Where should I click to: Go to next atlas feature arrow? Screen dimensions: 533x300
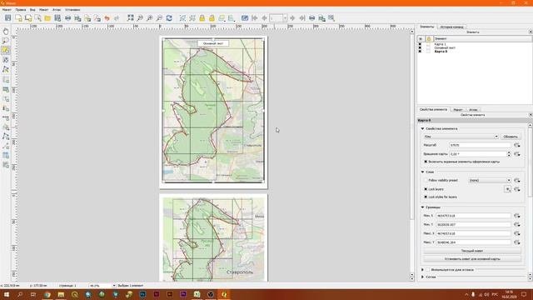click(292, 18)
